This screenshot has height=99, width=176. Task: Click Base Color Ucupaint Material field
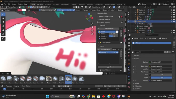pyautogui.click(x=160, y=66)
